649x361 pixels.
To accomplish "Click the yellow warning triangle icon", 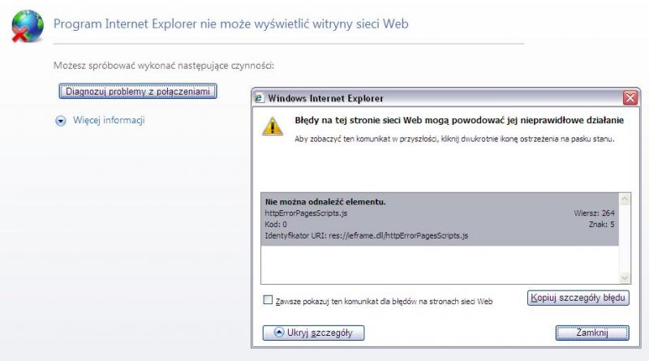I will pos(273,127).
